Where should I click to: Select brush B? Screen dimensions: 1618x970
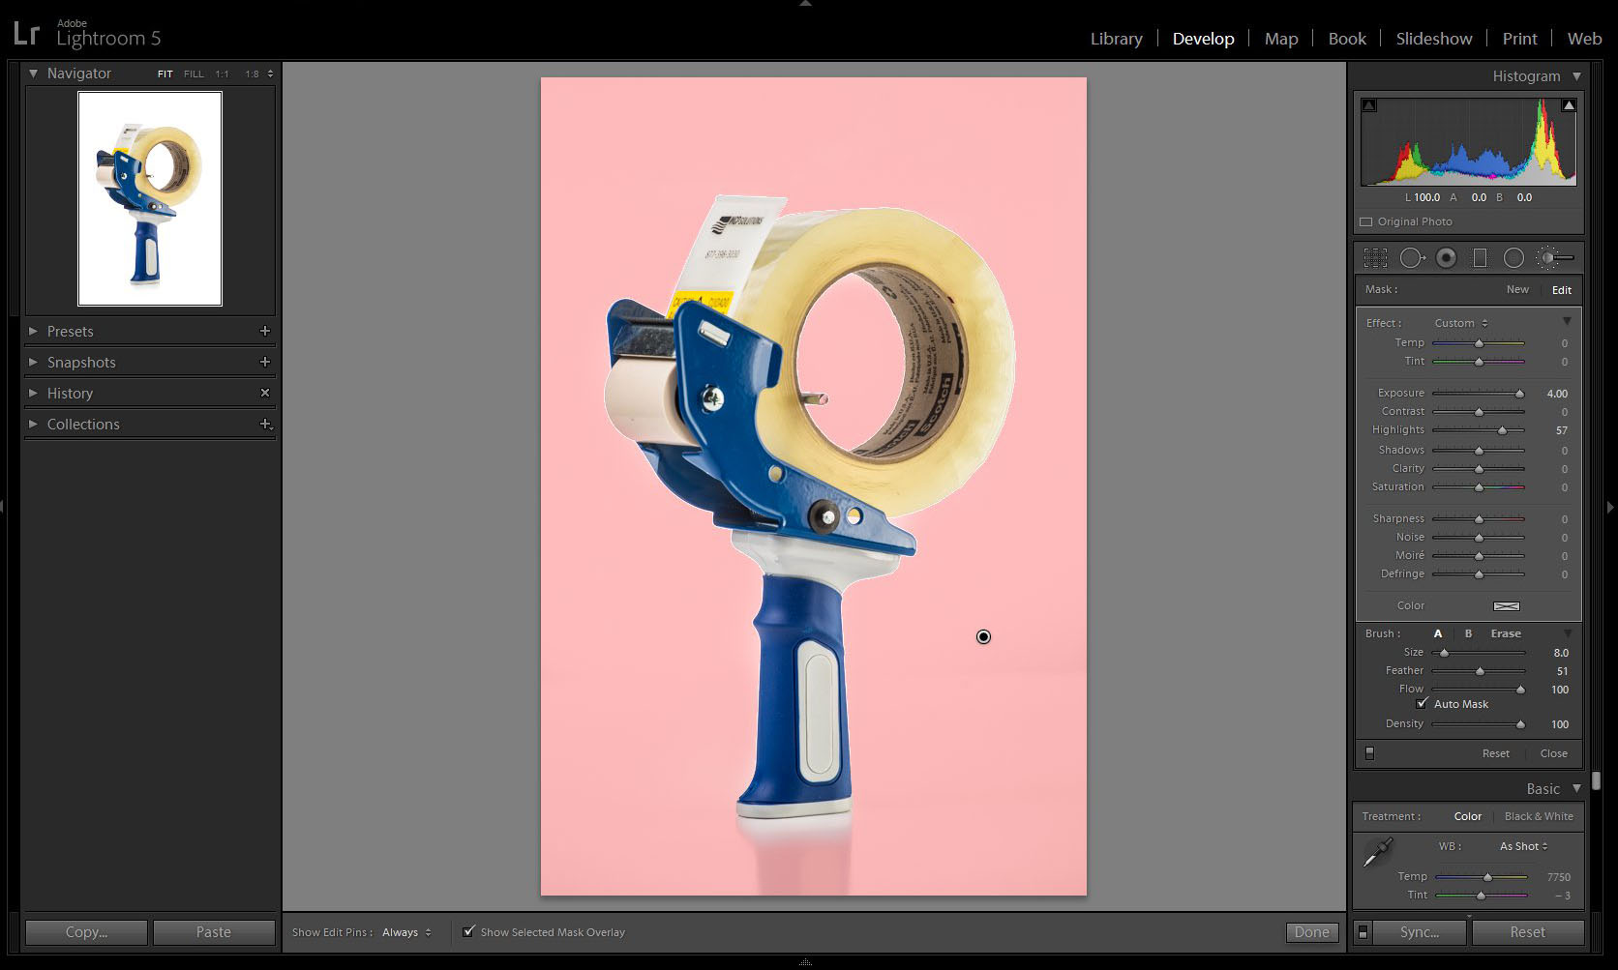tap(1468, 633)
